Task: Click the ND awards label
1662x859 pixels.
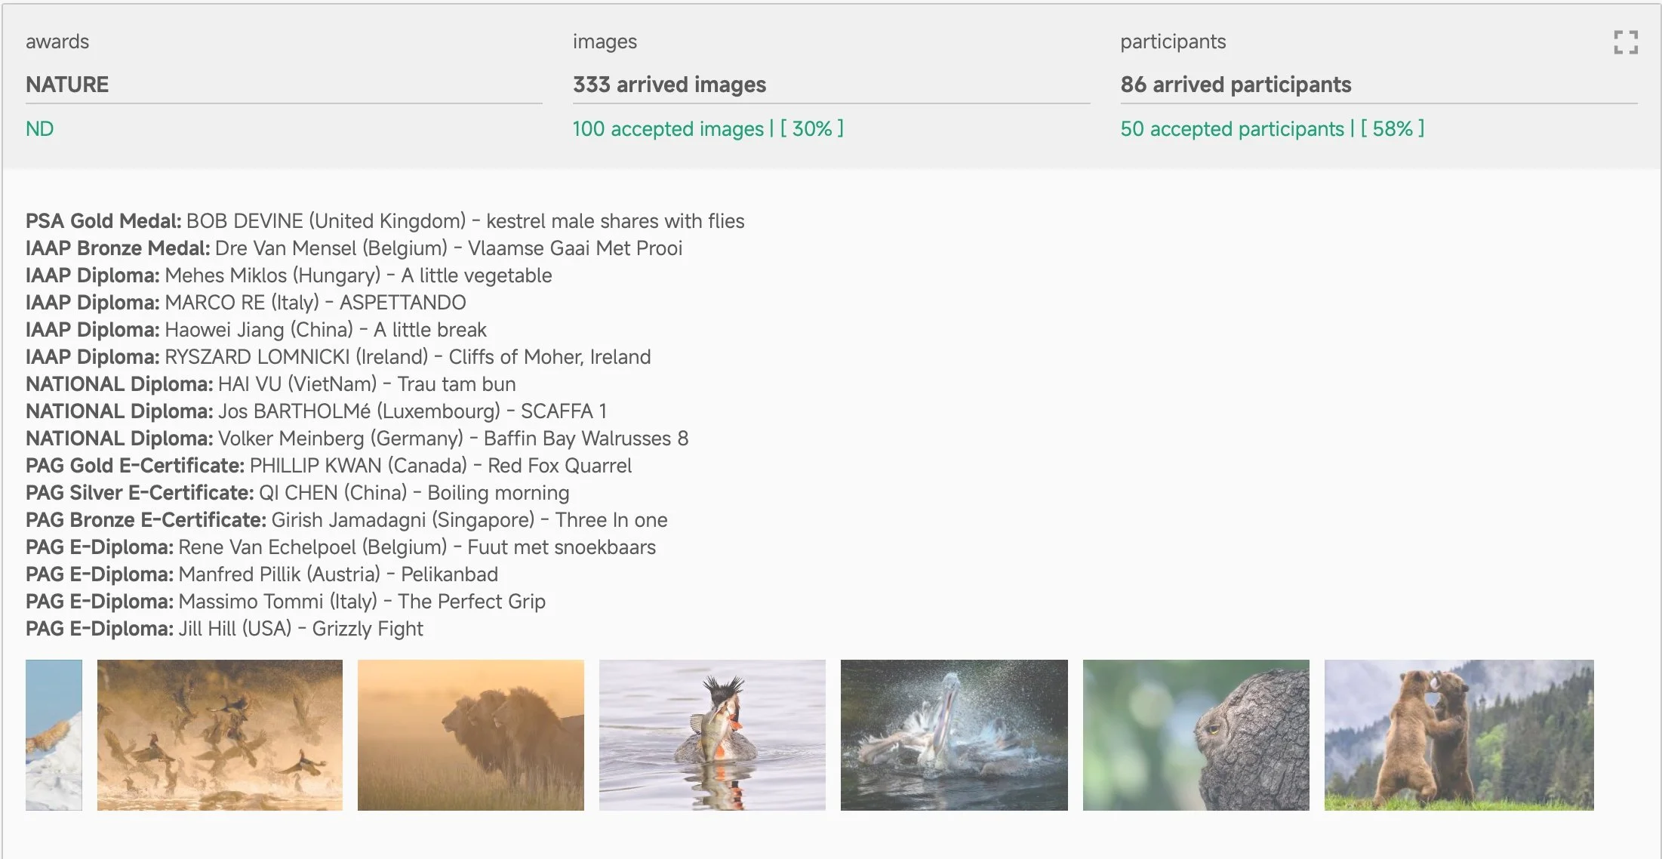Action: (x=40, y=129)
